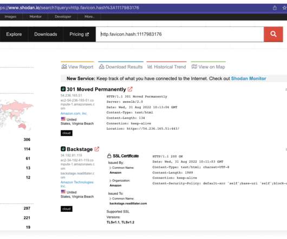
Task: Click the Amazon Technologies Inc. organization link
Action: pos(77,184)
